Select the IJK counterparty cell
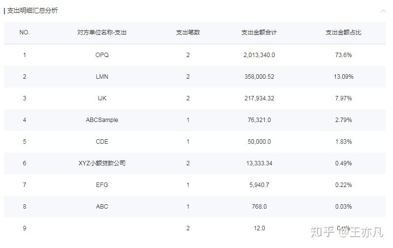 coord(102,98)
